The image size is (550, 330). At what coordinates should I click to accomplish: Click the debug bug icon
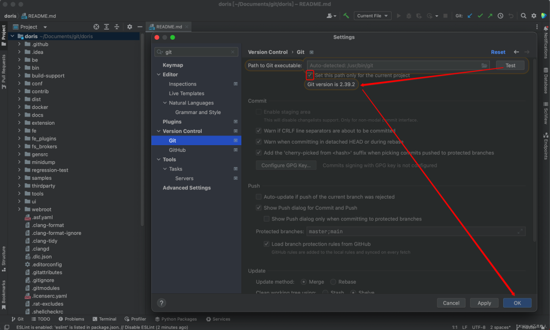408,16
